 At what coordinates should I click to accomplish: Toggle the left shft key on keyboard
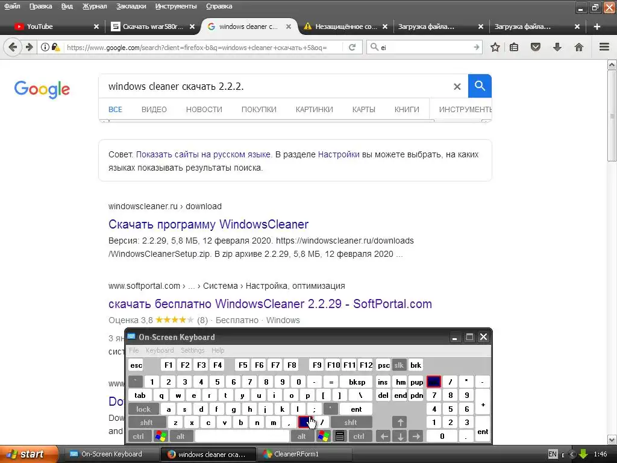pyautogui.click(x=146, y=423)
